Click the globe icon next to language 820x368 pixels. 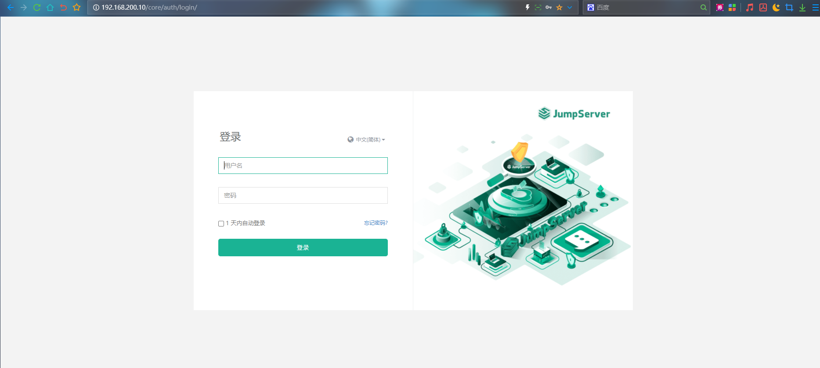point(350,139)
